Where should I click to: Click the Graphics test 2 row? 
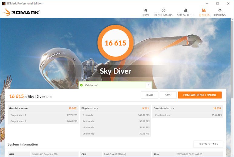43,121
